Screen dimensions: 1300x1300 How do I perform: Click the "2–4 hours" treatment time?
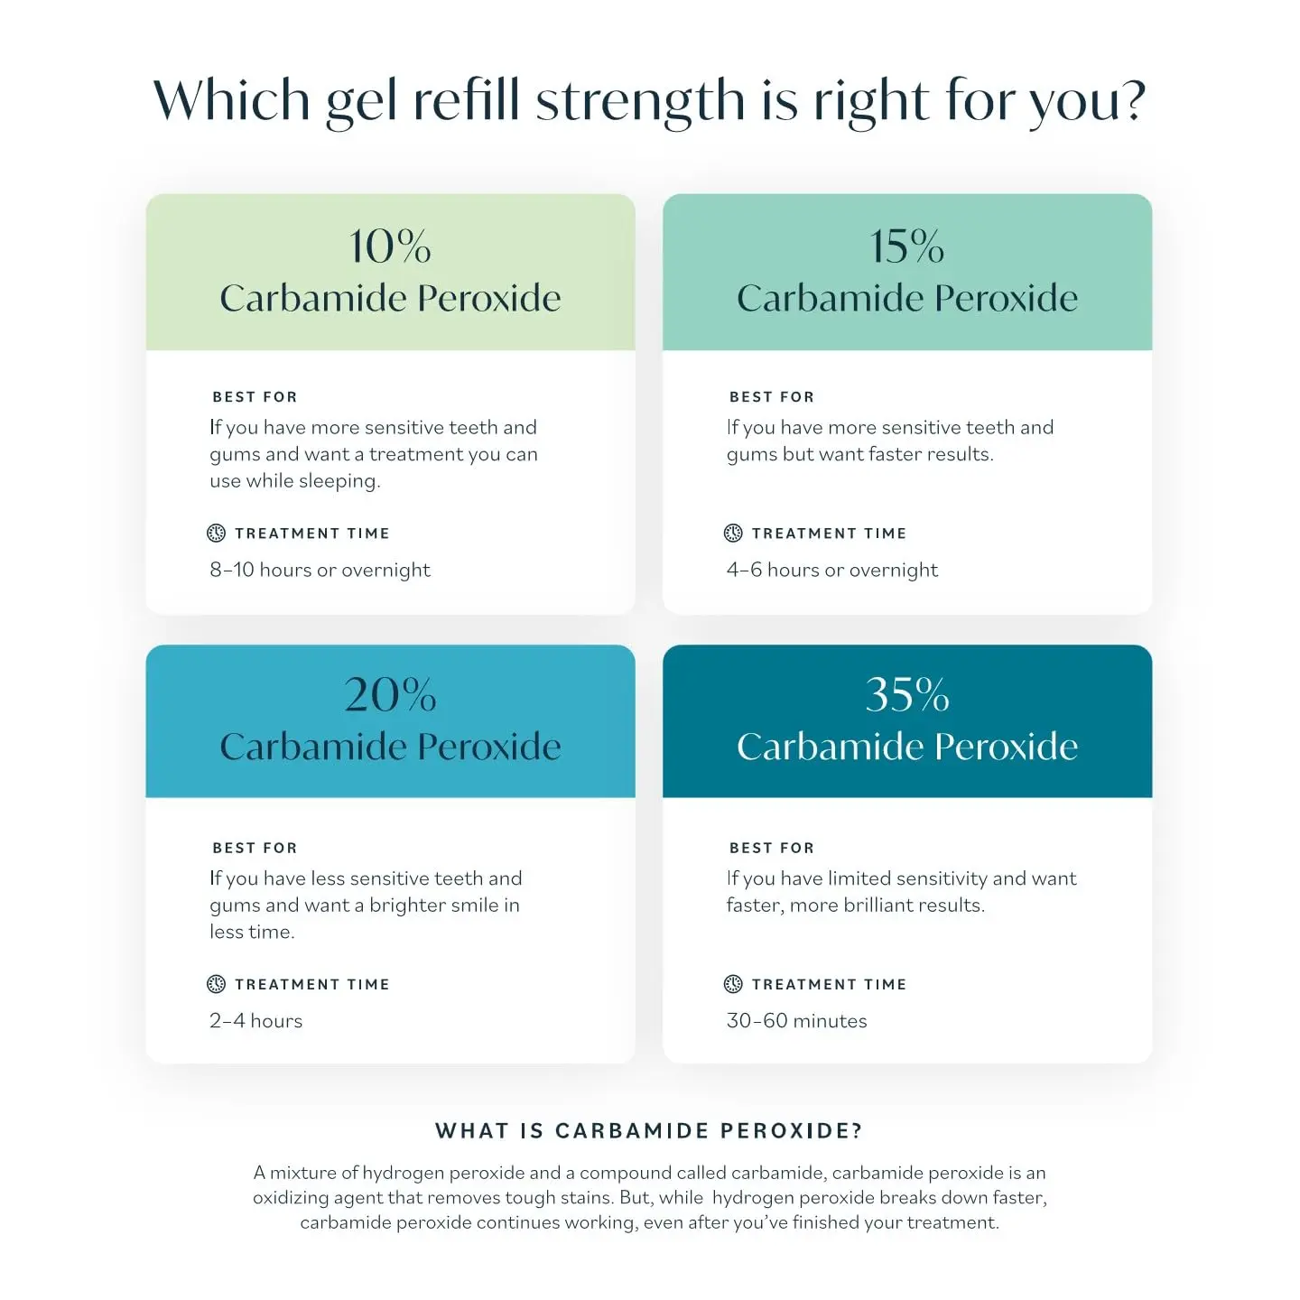(x=255, y=1021)
